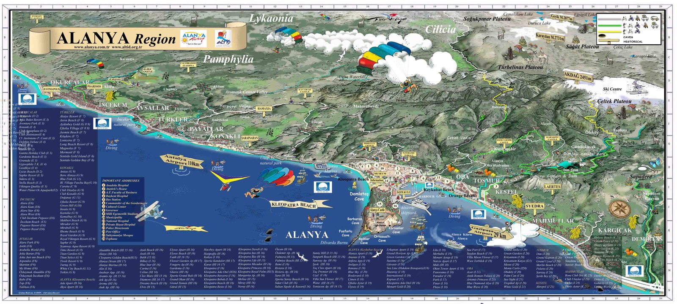Open the www.alanya.com.tr link

click(92, 47)
